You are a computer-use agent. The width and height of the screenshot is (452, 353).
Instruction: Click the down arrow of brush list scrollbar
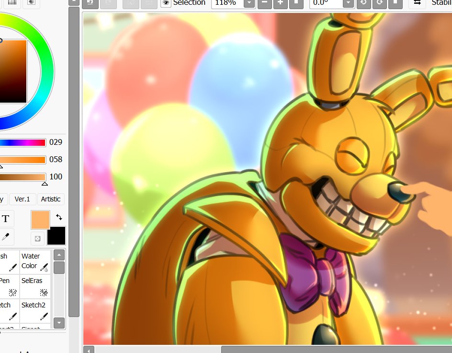click(x=59, y=323)
